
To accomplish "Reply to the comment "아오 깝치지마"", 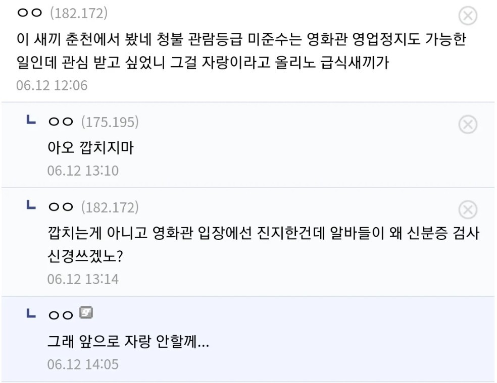I will [90, 148].
